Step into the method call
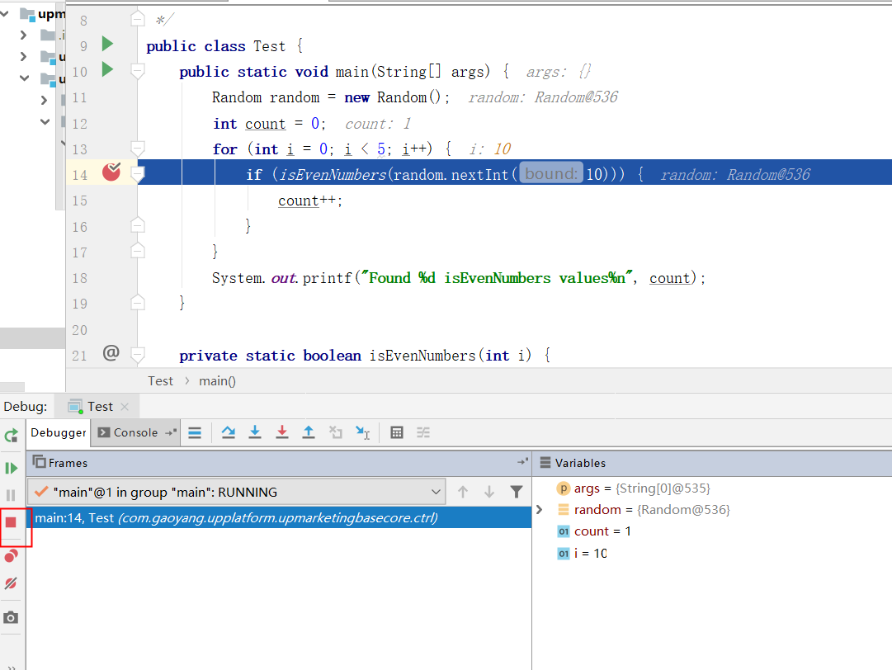 (255, 433)
